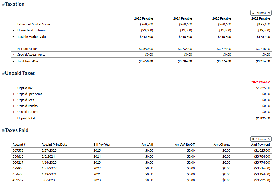Click the Unpaid Total row label

[x=26, y=118]
